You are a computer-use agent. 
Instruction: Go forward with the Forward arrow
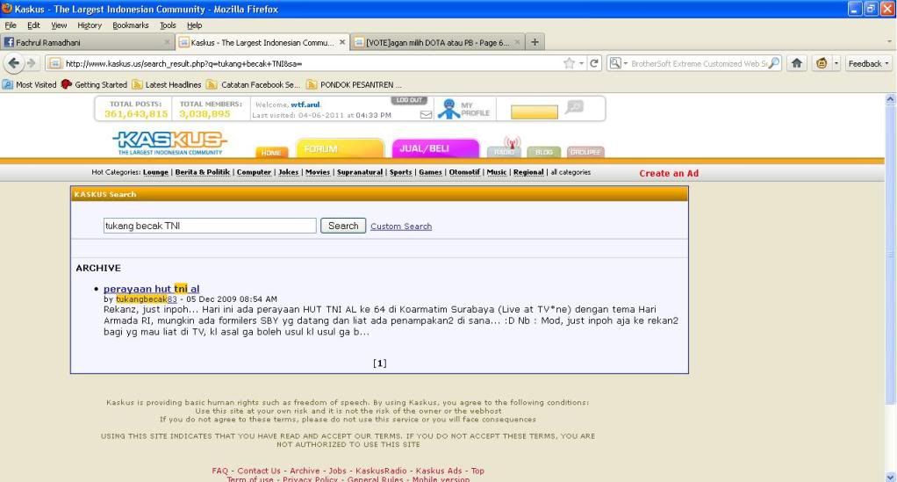click(x=31, y=63)
